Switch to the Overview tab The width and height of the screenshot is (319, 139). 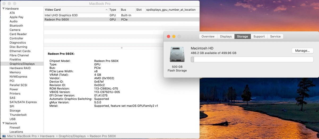pos(208,36)
